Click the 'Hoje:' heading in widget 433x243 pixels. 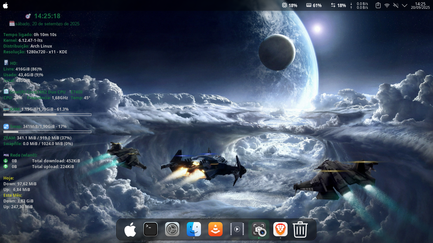[x=9, y=178]
